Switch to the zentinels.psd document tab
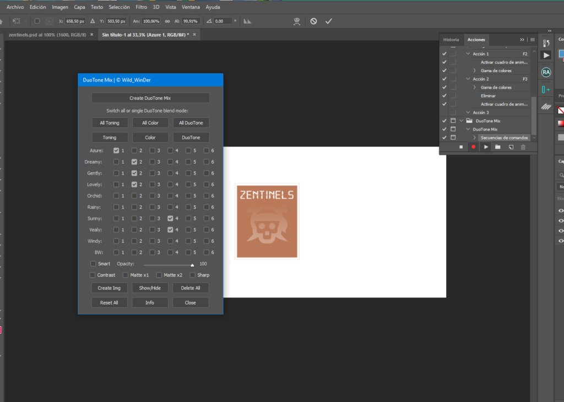This screenshot has width=564, height=402. (x=47, y=35)
